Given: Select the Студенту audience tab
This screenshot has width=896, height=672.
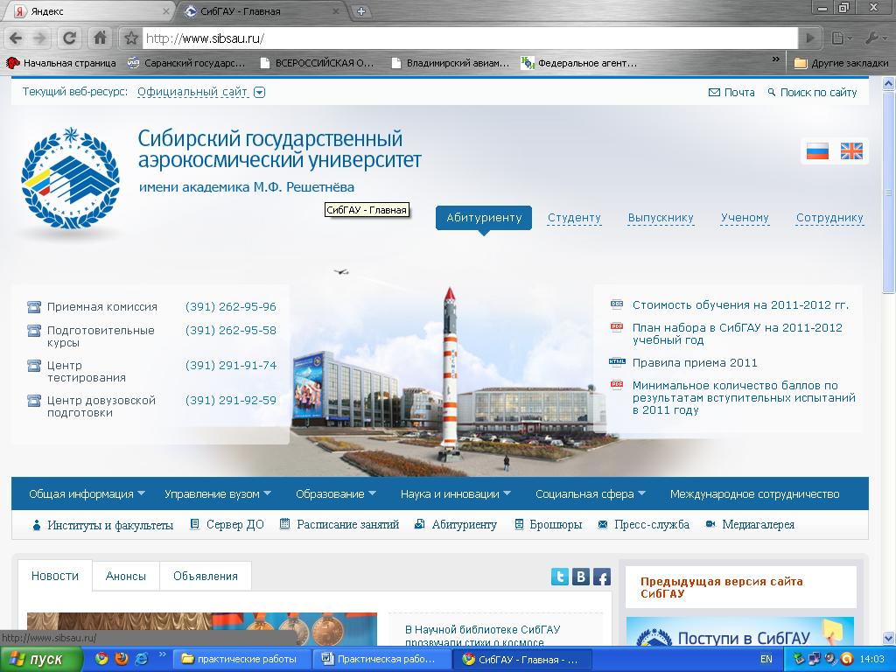Looking at the screenshot, I should click(574, 218).
